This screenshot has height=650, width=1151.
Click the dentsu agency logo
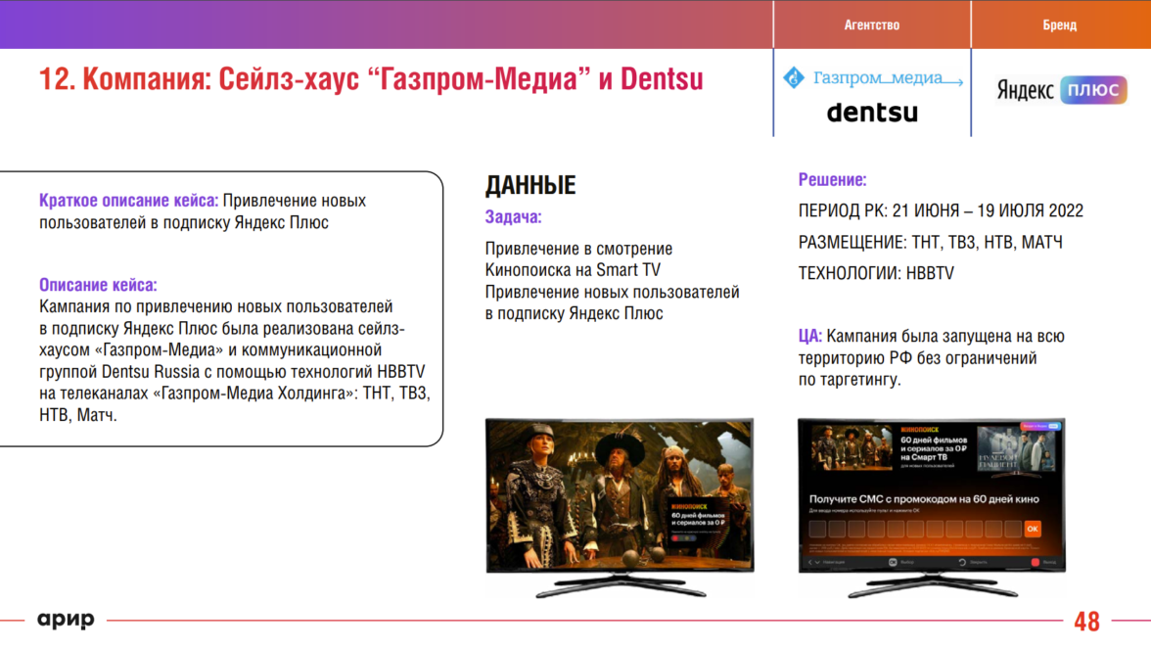point(872,113)
